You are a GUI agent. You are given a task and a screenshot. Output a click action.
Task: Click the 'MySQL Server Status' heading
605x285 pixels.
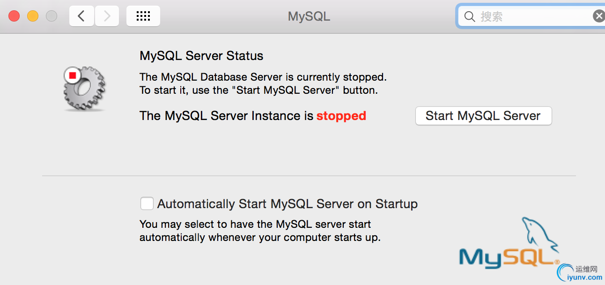(201, 56)
